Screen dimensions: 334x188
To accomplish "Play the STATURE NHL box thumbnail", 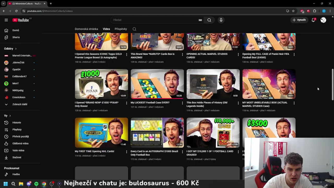I will click(101, 132).
